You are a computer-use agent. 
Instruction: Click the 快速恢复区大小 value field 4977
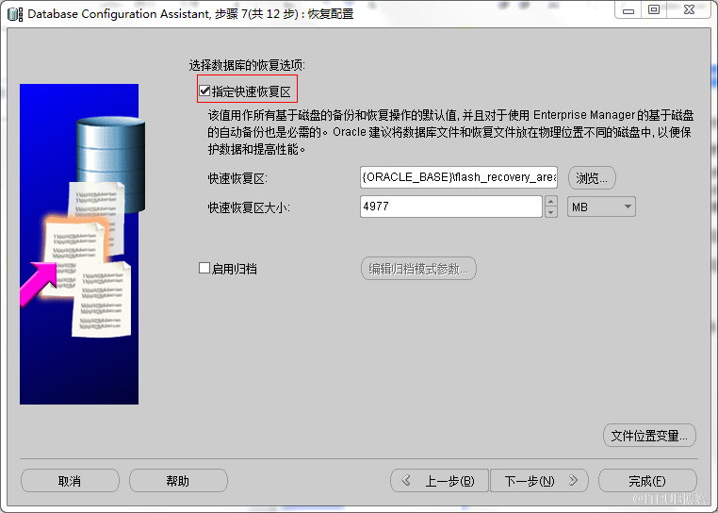tap(451, 207)
